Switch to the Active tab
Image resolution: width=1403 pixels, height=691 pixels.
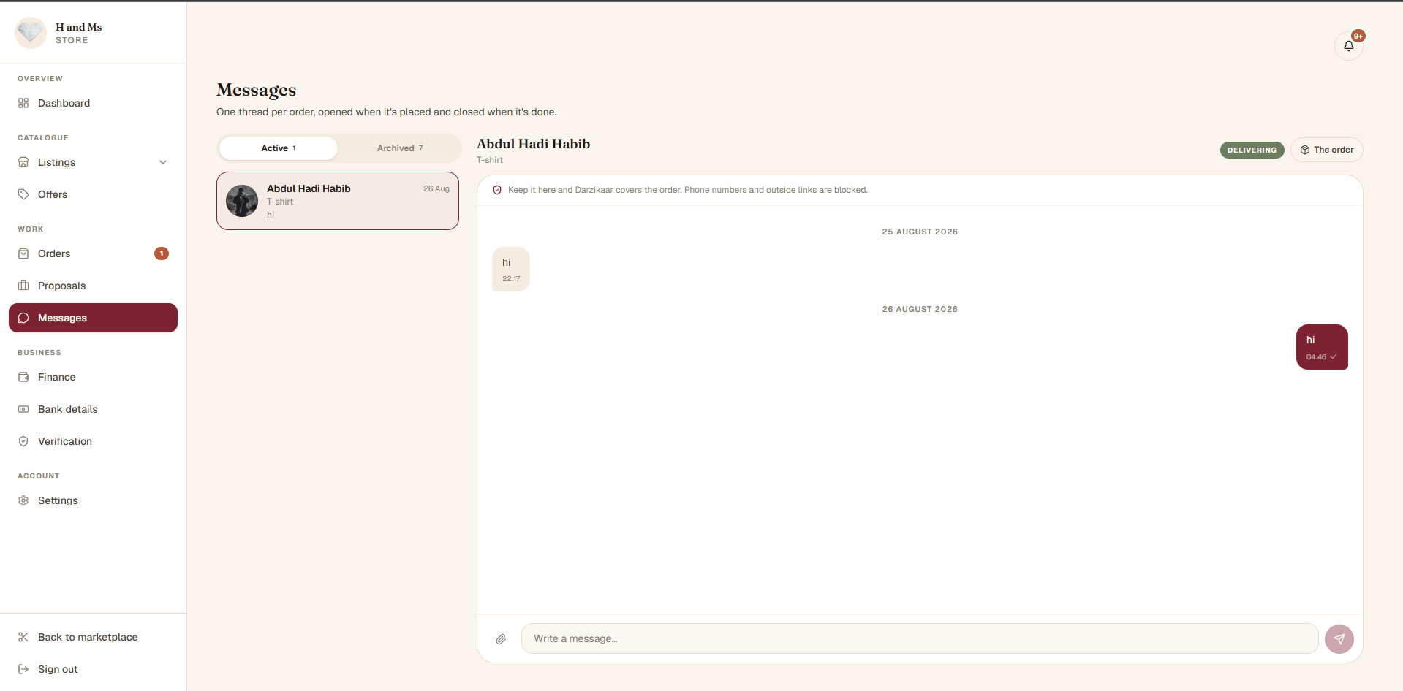279,148
